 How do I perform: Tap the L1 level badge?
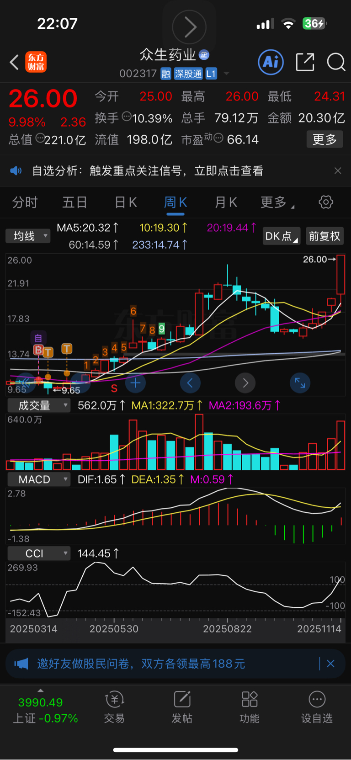211,74
